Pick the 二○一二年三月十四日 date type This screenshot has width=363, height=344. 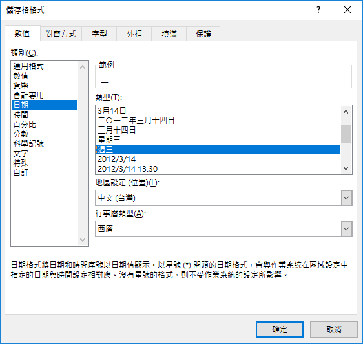(x=218, y=120)
